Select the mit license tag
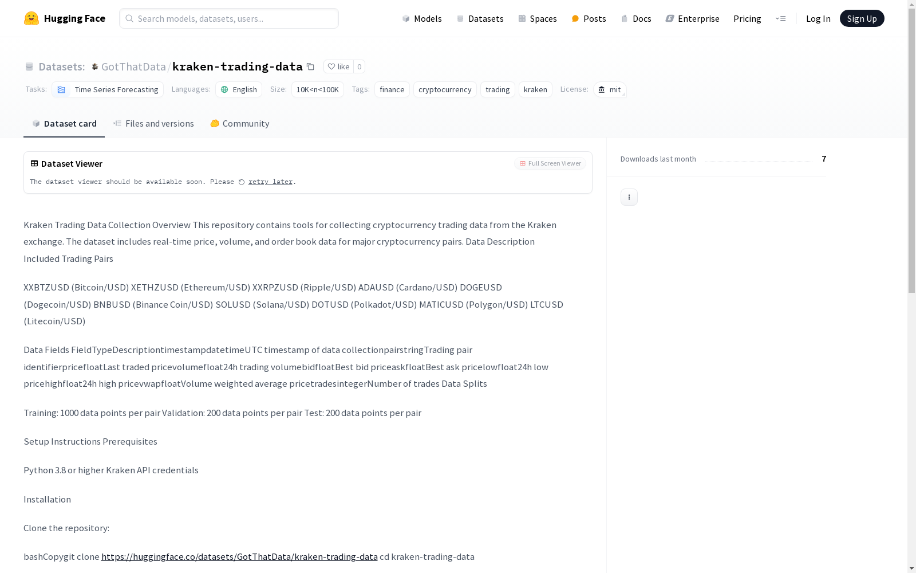 tap(610, 89)
